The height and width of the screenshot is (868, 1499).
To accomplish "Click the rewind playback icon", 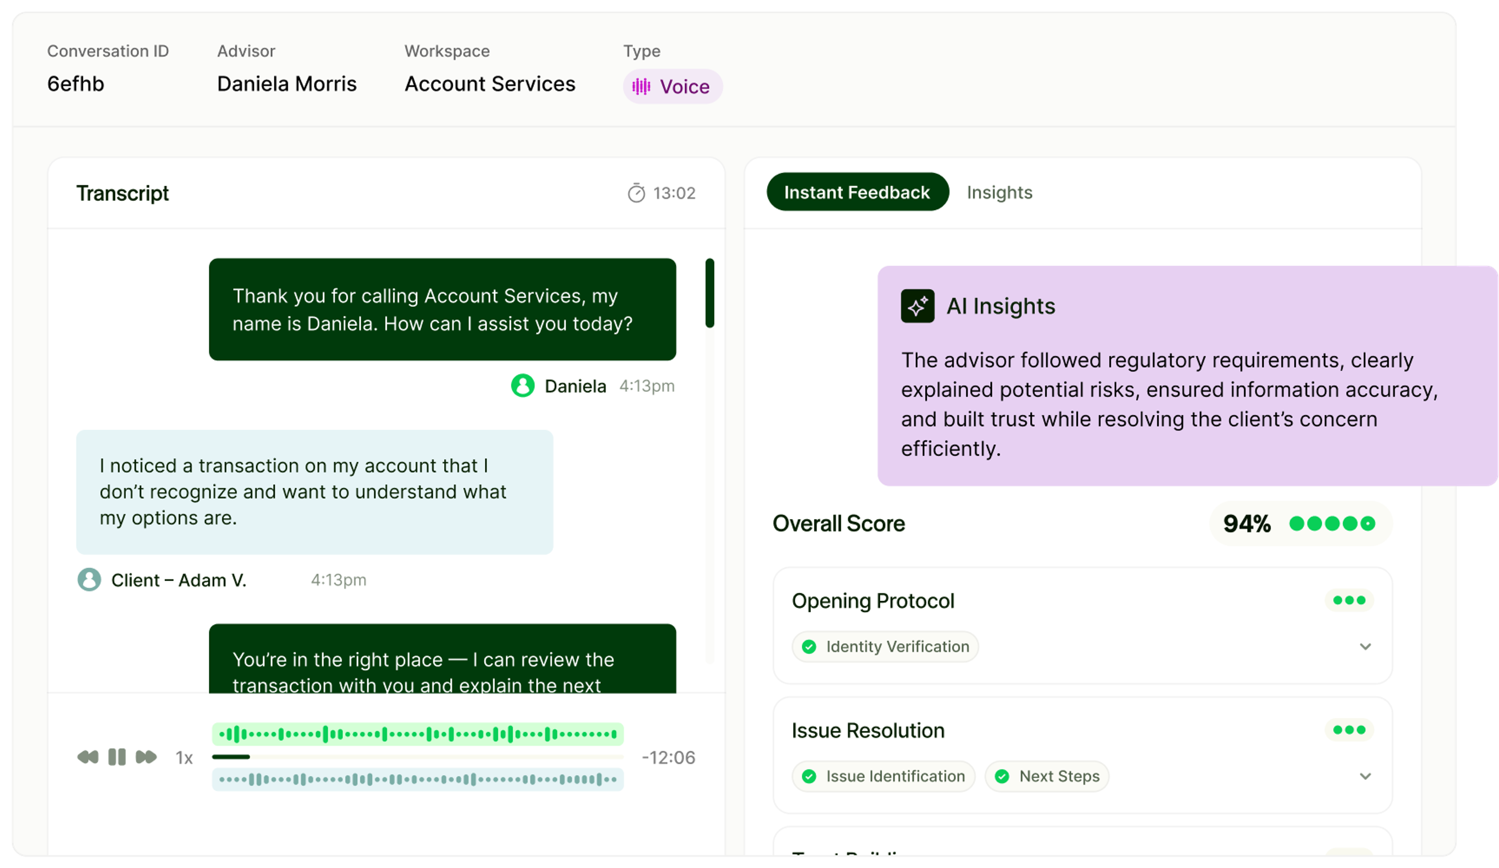I will pos(88,757).
